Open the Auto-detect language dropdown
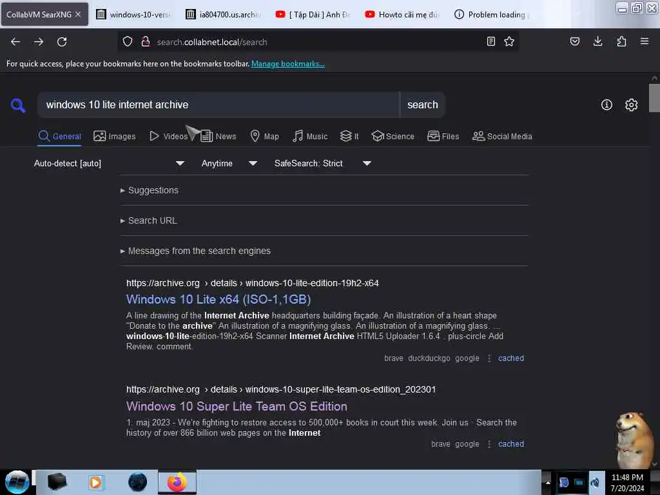This screenshot has width=660, height=495. [x=109, y=163]
